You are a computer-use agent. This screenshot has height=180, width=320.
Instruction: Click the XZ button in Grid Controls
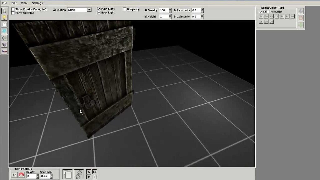pyautogui.click(x=14, y=175)
